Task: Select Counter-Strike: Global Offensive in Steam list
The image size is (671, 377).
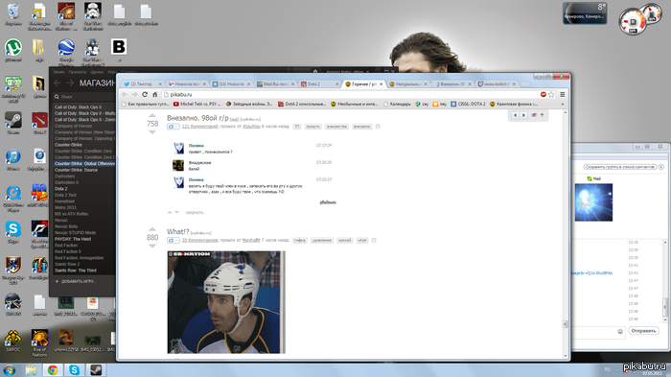Action: tap(84, 164)
